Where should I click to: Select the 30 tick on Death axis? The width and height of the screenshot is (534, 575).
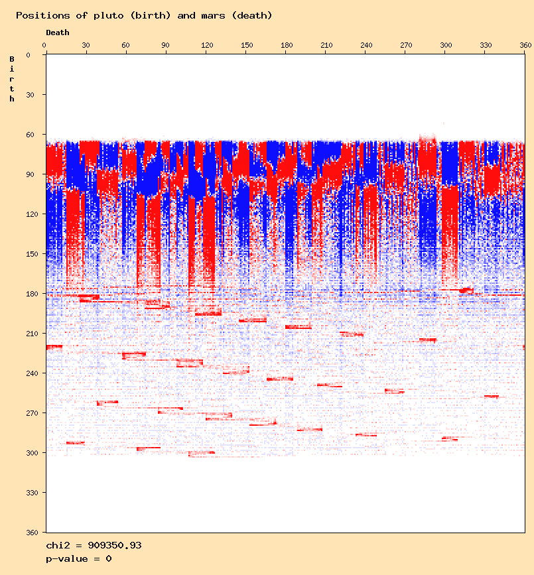pos(86,45)
